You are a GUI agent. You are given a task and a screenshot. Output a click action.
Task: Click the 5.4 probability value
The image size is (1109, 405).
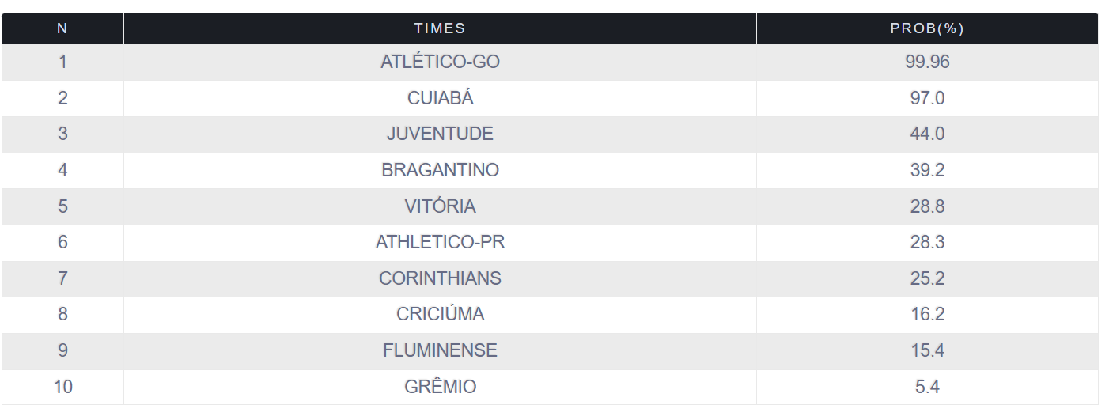pyautogui.click(x=927, y=387)
